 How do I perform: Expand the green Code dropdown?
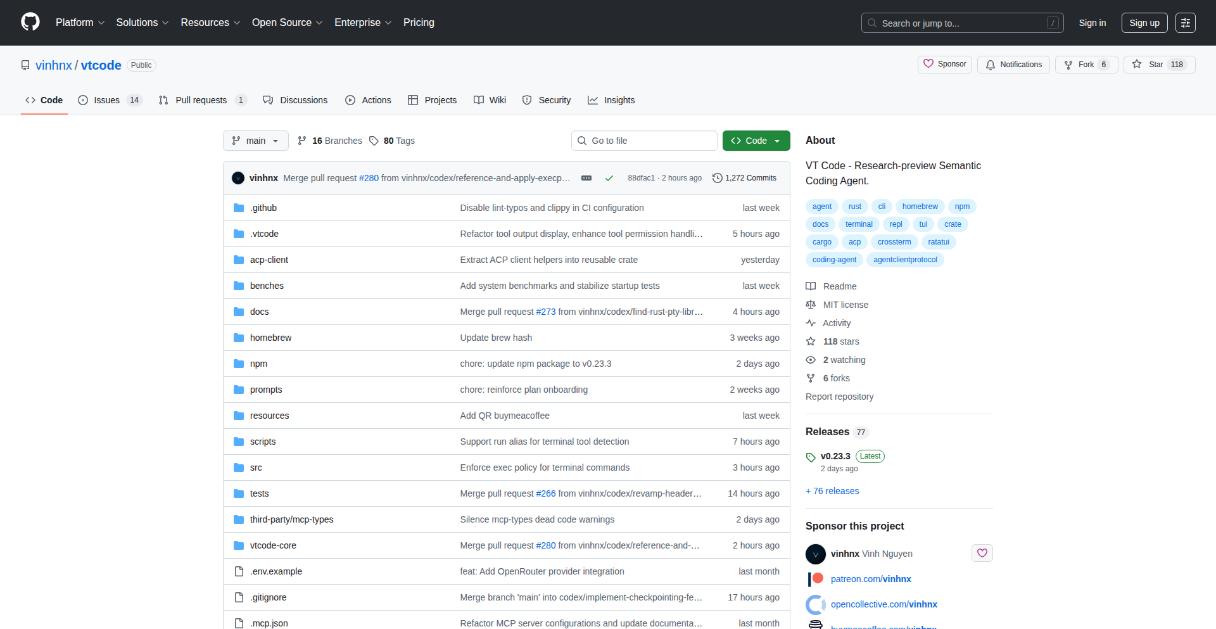point(756,141)
